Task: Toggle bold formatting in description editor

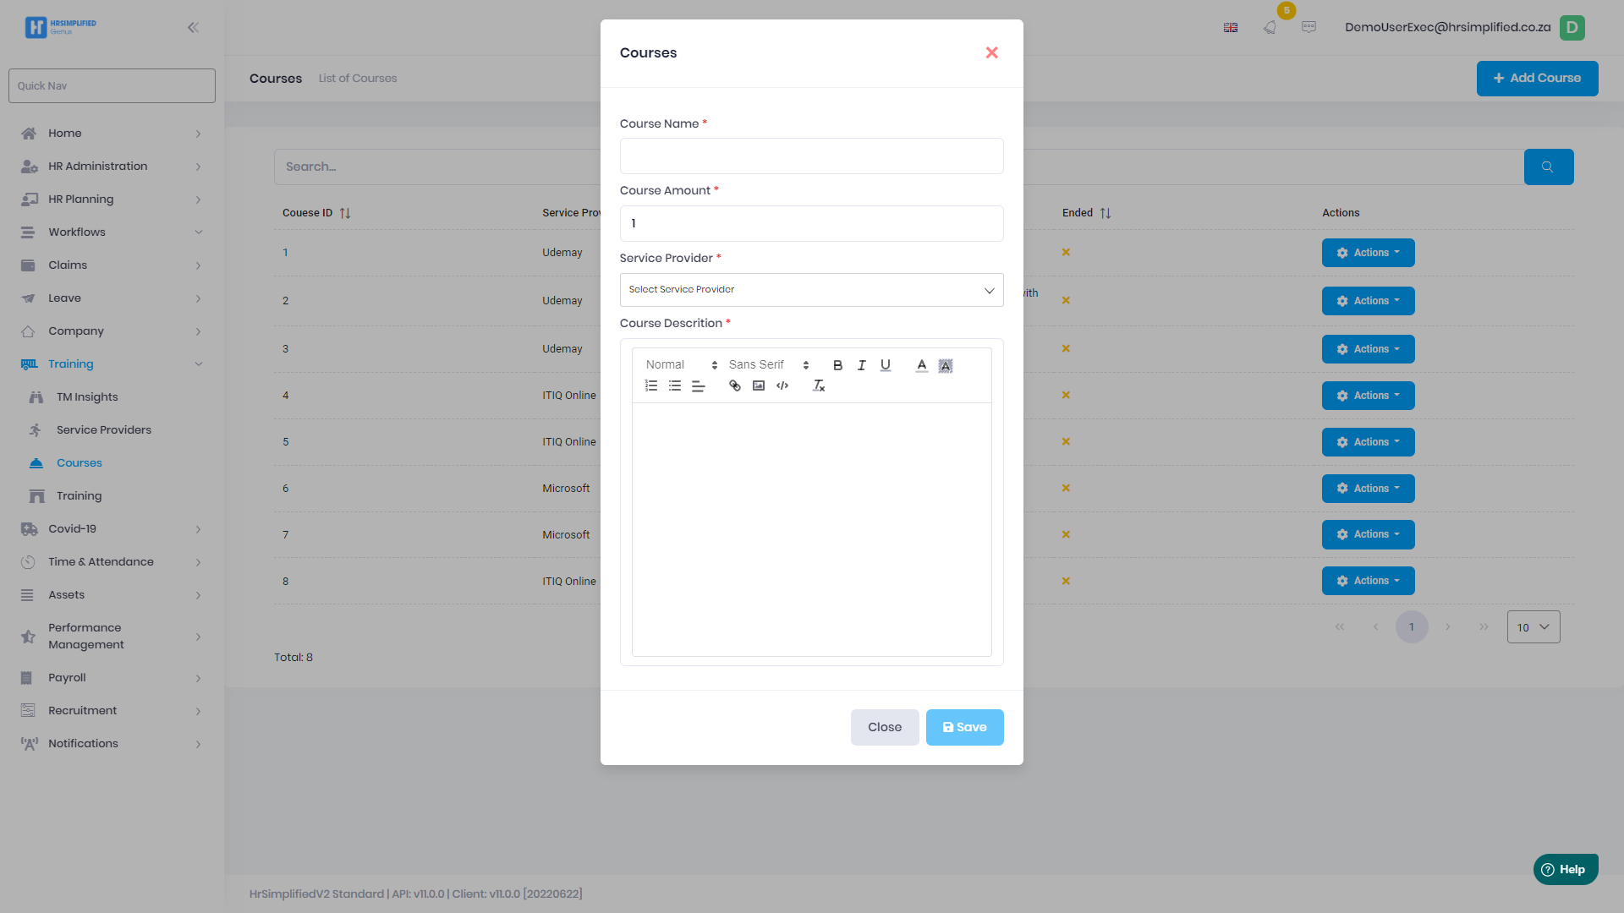Action: [837, 365]
